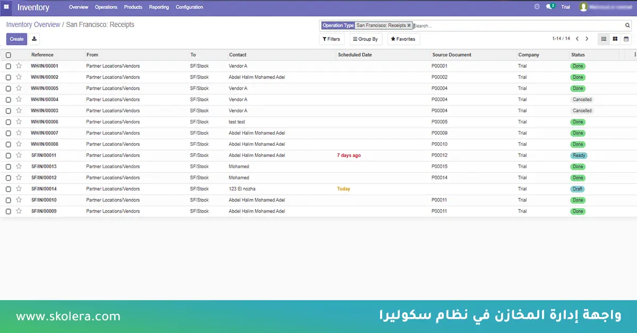This screenshot has height=333, width=637.
Task: Expand the Favorites dropdown
Action: (403, 39)
